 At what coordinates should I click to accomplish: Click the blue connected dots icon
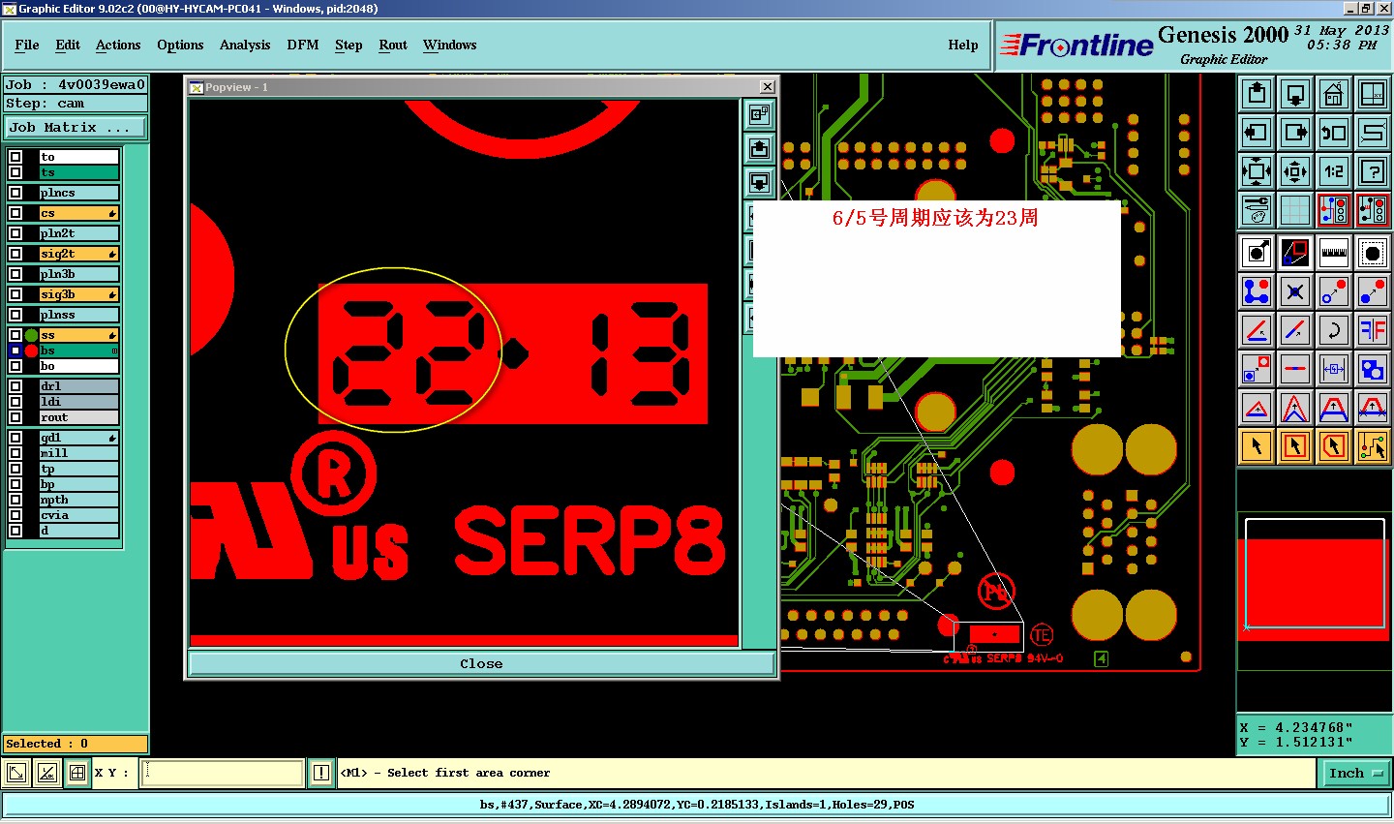click(x=1257, y=290)
